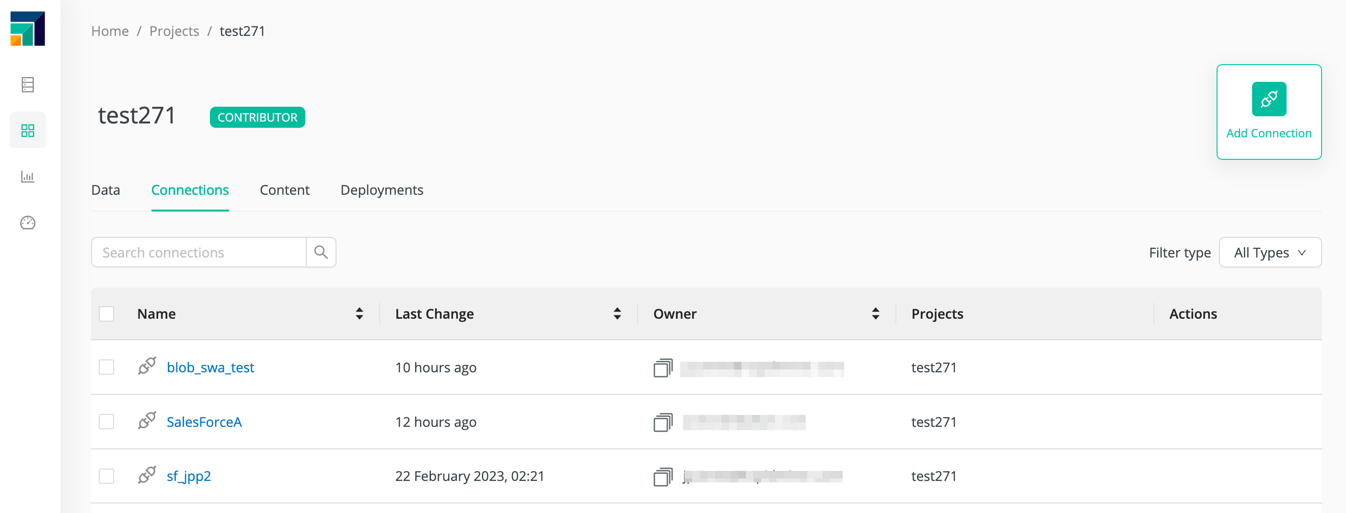Viewport: 1346px width, 513px height.
Task: Expand the All Types filter dropdown
Action: point(1269,253)
